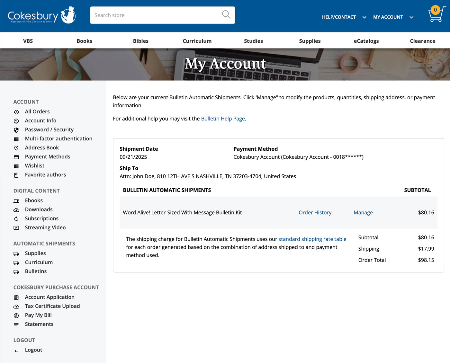The width and height of the screenshot is (450, 364).
Task: Click the Streaming Video play icon
Action: point(16,228)
